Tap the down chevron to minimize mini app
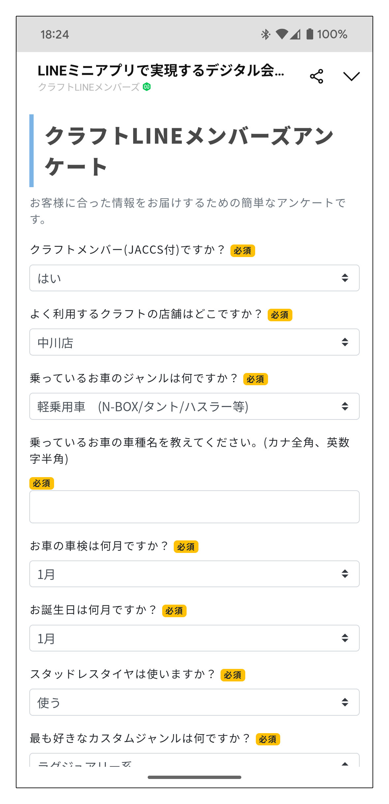 click(351, 76)
